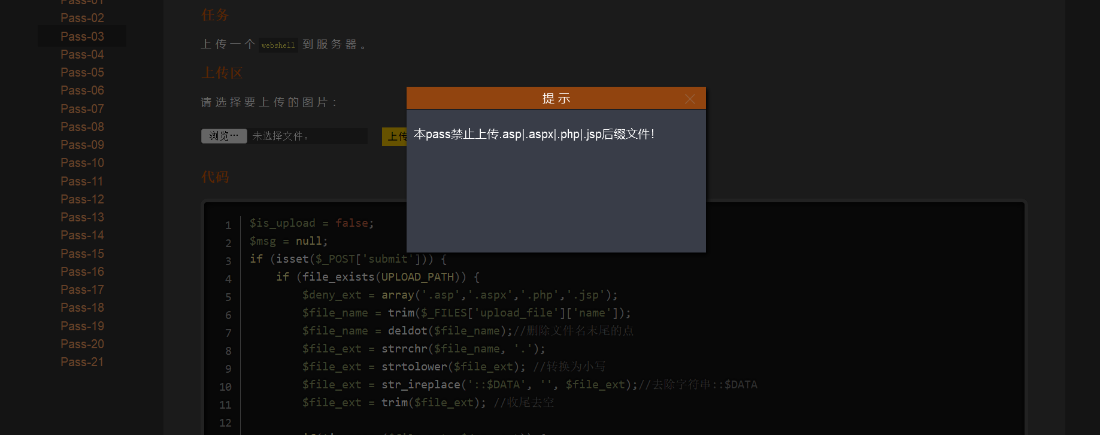This screenshot has height=435, width=1100.
Task: Click the 浏览 file browse button
Action: (224, 136)
